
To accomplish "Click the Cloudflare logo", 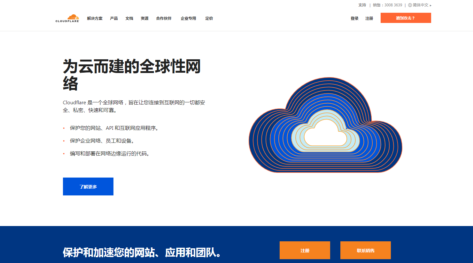I will pos(67,18).
